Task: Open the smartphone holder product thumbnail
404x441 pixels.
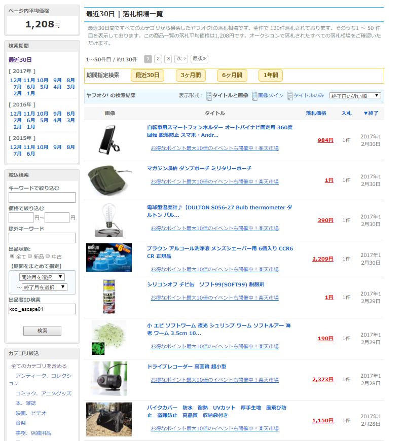Action: (109, 140)
